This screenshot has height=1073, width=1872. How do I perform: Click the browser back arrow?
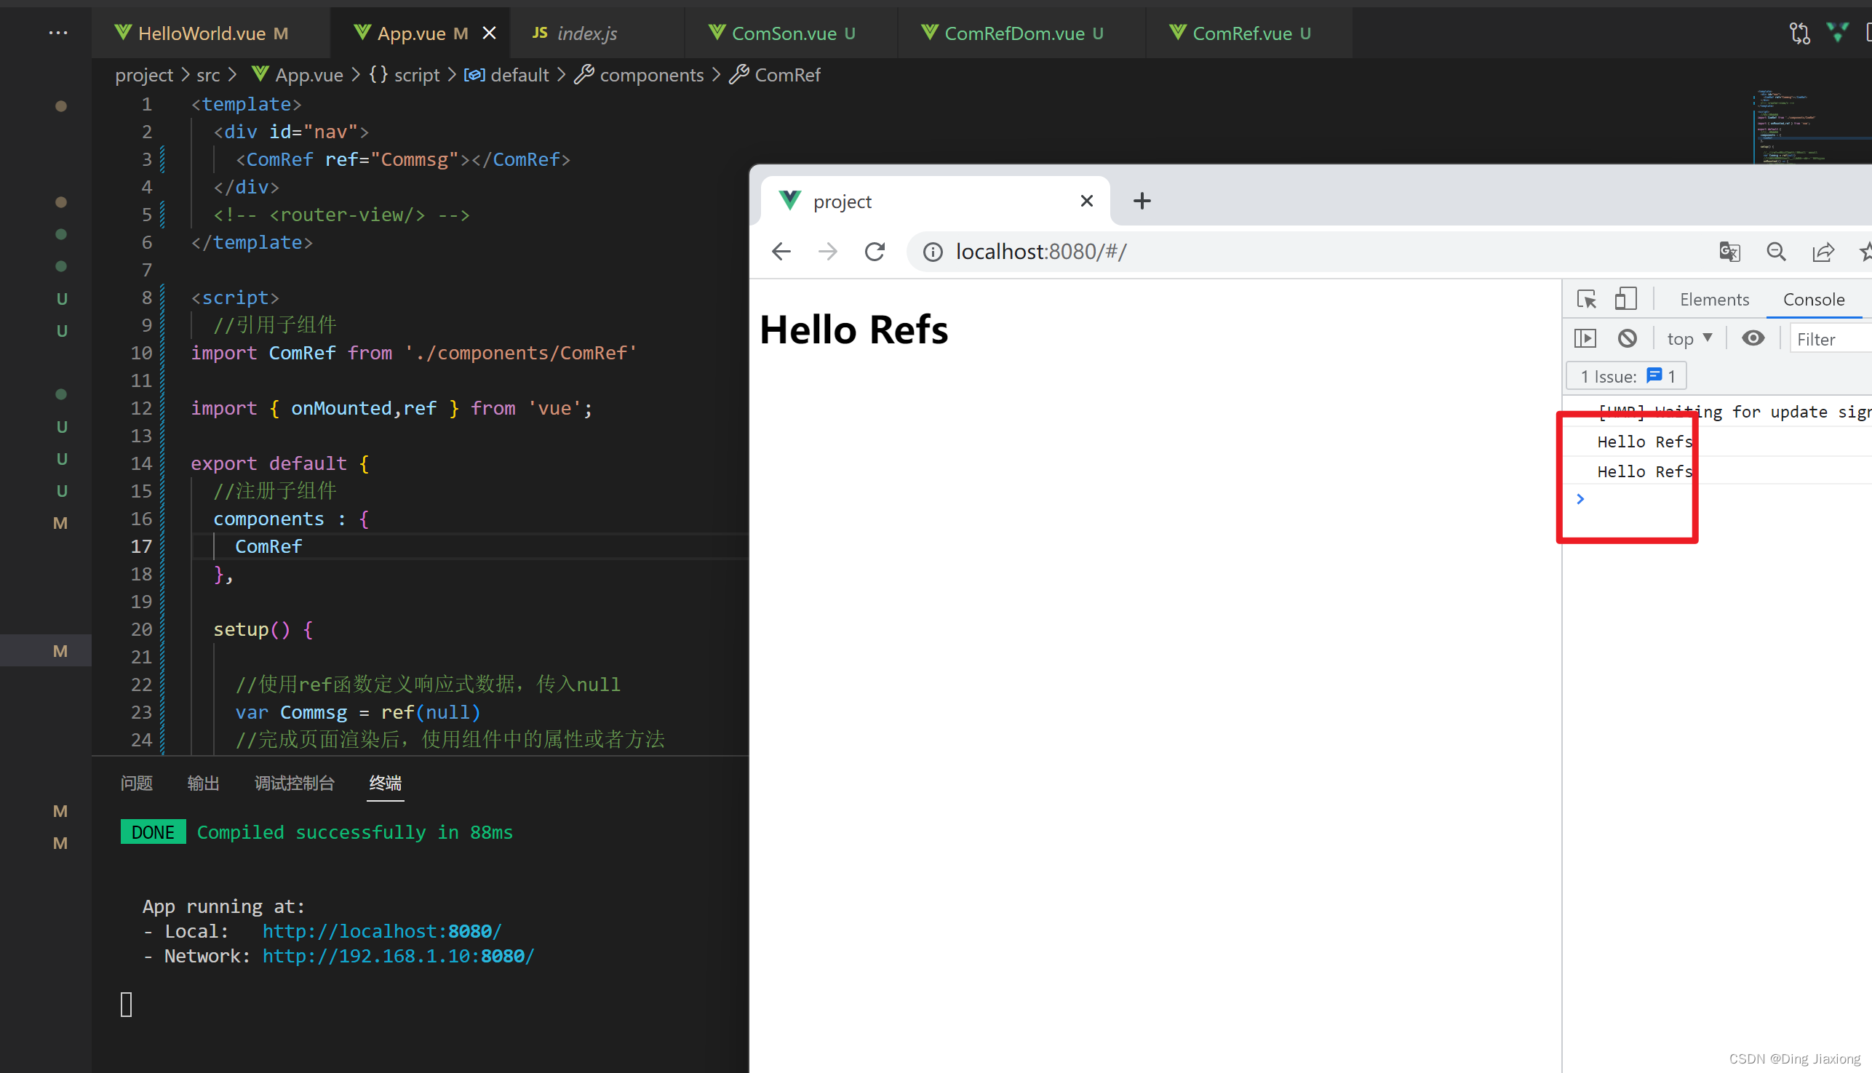pos(781,252)
